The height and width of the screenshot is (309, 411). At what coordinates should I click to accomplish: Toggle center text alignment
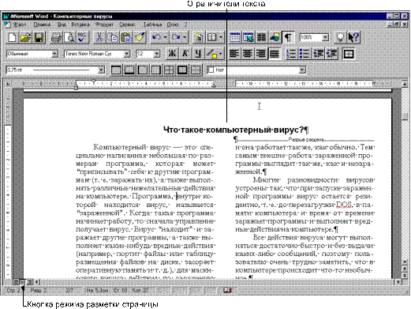[248, 54]
